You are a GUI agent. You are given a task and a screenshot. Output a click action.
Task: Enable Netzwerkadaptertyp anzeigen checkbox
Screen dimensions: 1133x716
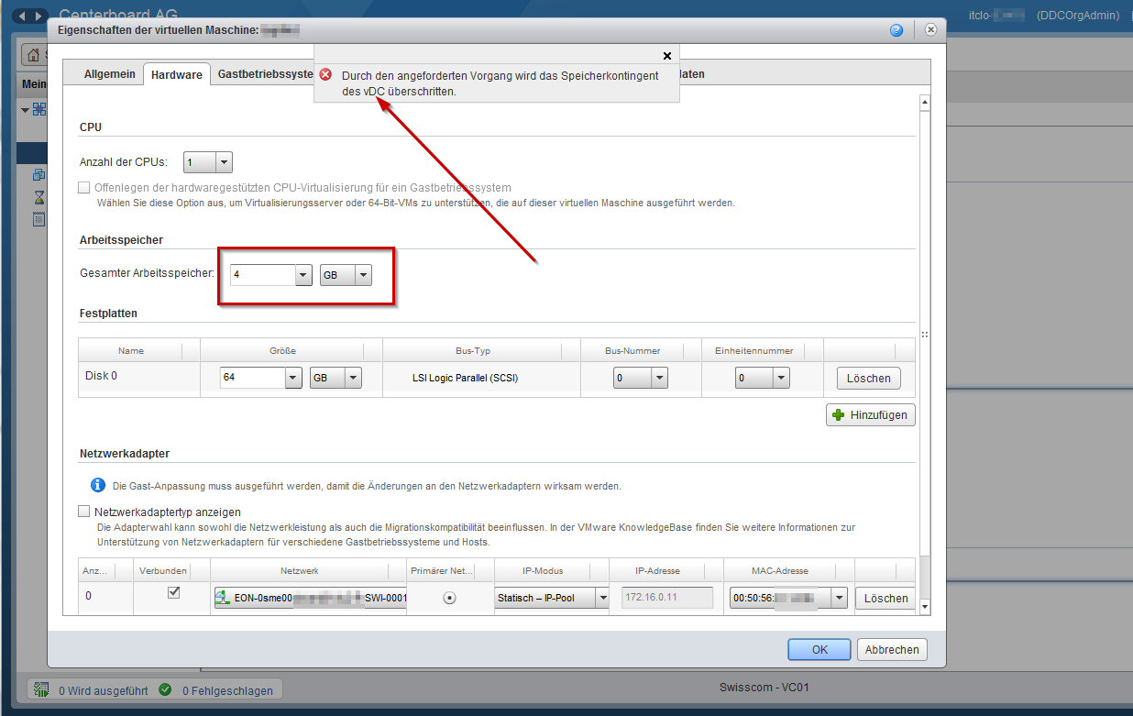(x=84, y=512)
